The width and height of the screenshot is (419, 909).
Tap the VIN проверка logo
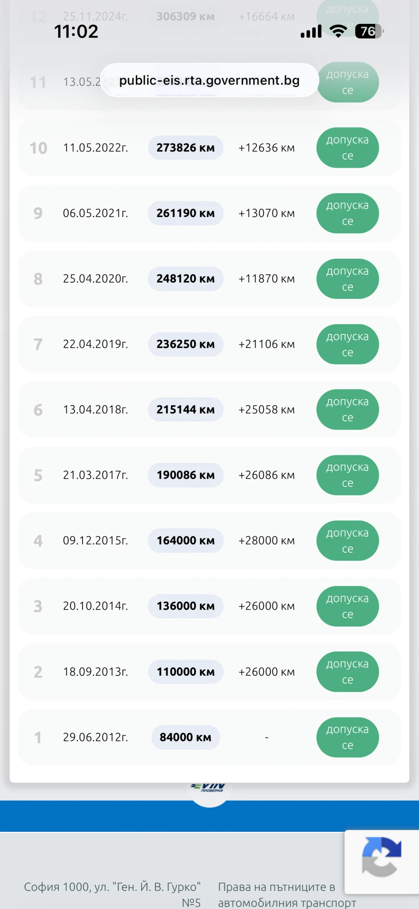pos(209,789)
